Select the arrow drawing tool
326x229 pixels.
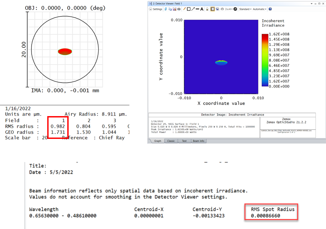coord(193,9)
